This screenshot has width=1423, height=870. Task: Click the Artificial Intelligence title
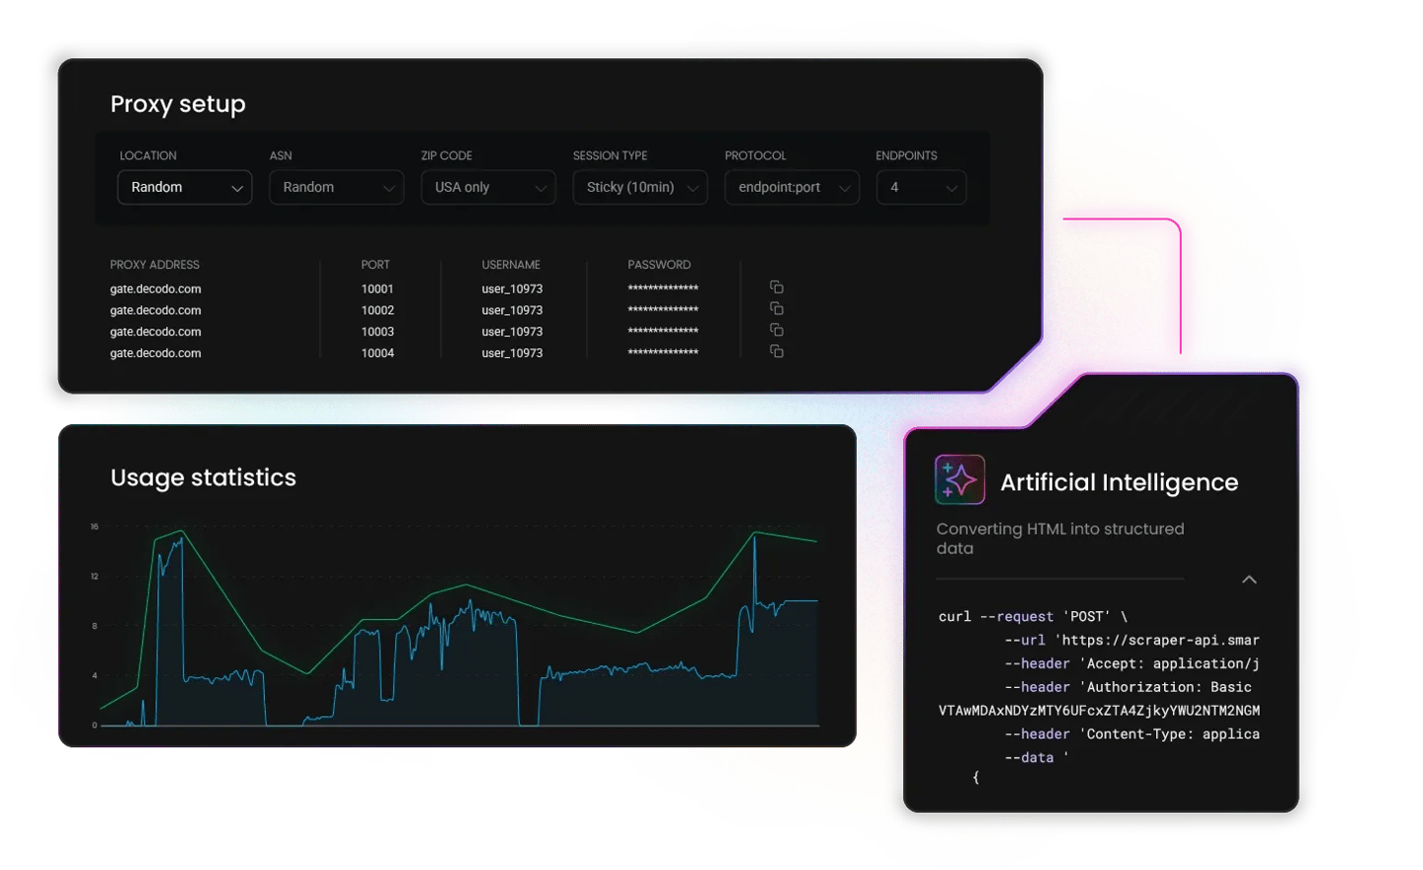click(1119, 482)
